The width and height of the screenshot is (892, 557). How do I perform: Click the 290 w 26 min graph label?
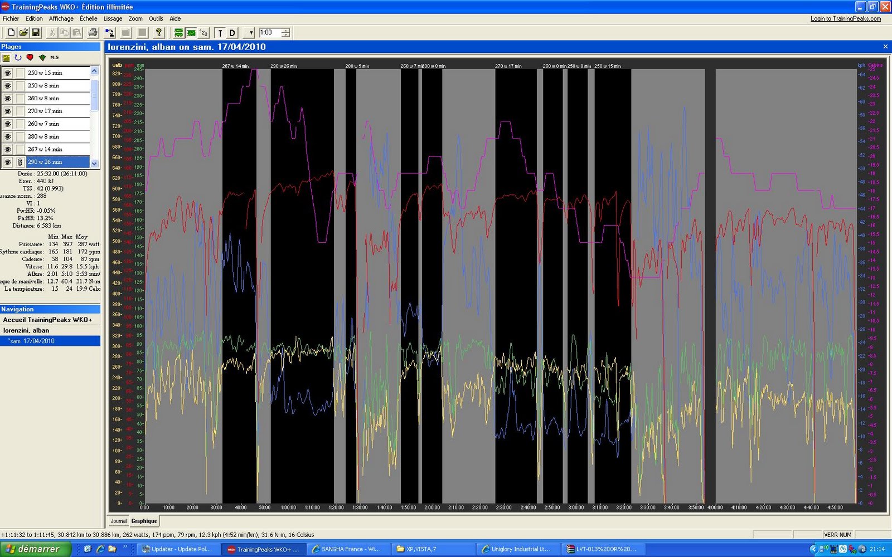click(284, 66)
